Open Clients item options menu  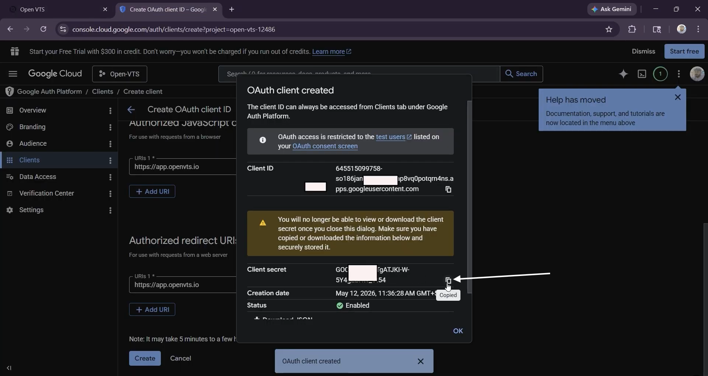click(x=110, y=160)
